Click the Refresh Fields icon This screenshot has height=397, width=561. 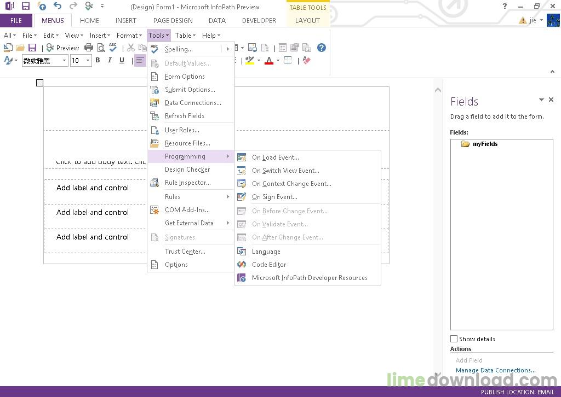(154, 116)
